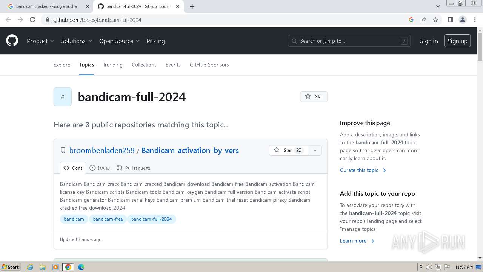483x272 pixels.
Task: Expand the Open Source dropdown menu
Action: pyautogui.click(x=119, y=41)
